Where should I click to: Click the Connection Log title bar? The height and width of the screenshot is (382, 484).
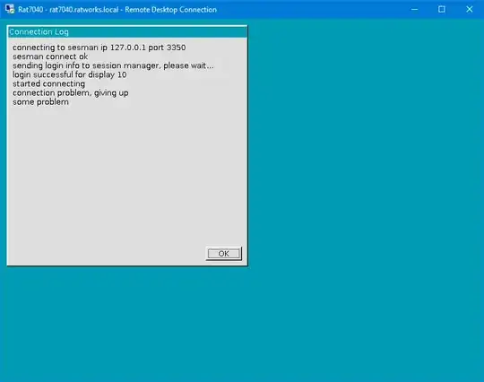pos(127,31)
